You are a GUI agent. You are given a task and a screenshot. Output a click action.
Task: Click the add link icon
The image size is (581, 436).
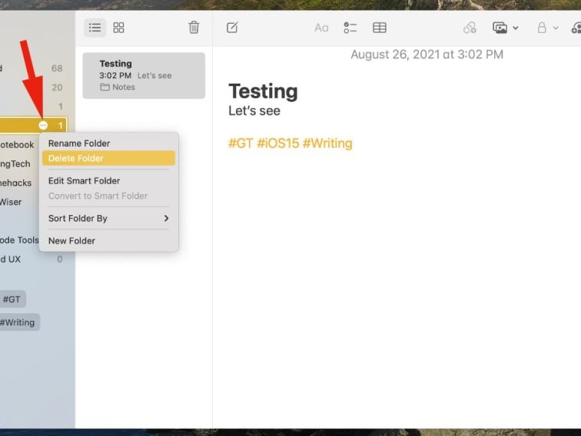pyautogui.click(x=470, y=28)
